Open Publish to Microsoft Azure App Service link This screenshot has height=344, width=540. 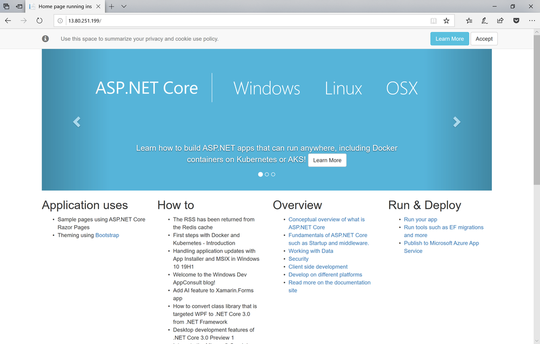(441, 247)
